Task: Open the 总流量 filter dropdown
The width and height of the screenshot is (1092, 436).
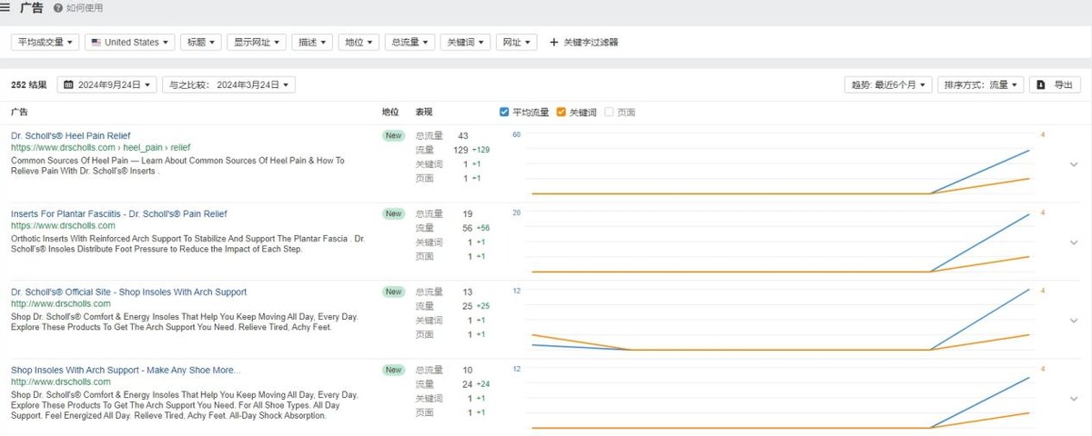Action: pyautogui.click(x=409, y=42)
